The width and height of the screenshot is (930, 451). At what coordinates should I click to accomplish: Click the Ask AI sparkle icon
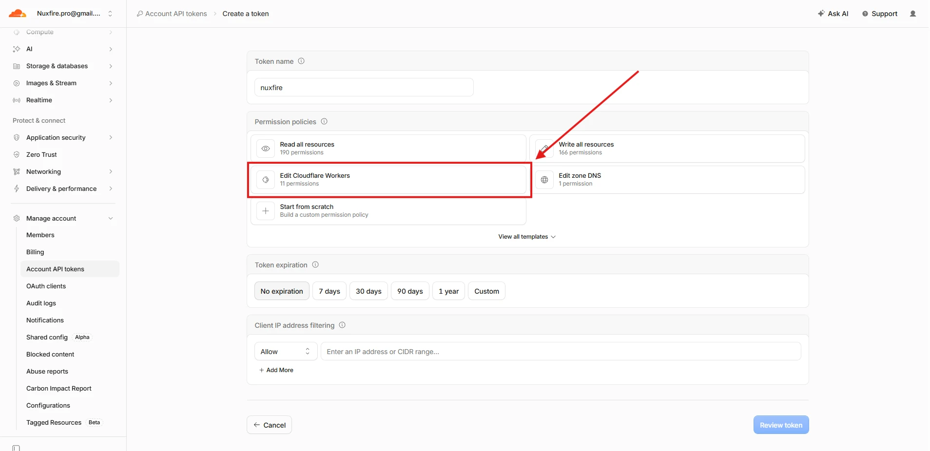(821, 14)
